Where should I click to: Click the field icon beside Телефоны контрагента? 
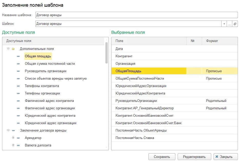pyautogui.click(x=18, y=86)
